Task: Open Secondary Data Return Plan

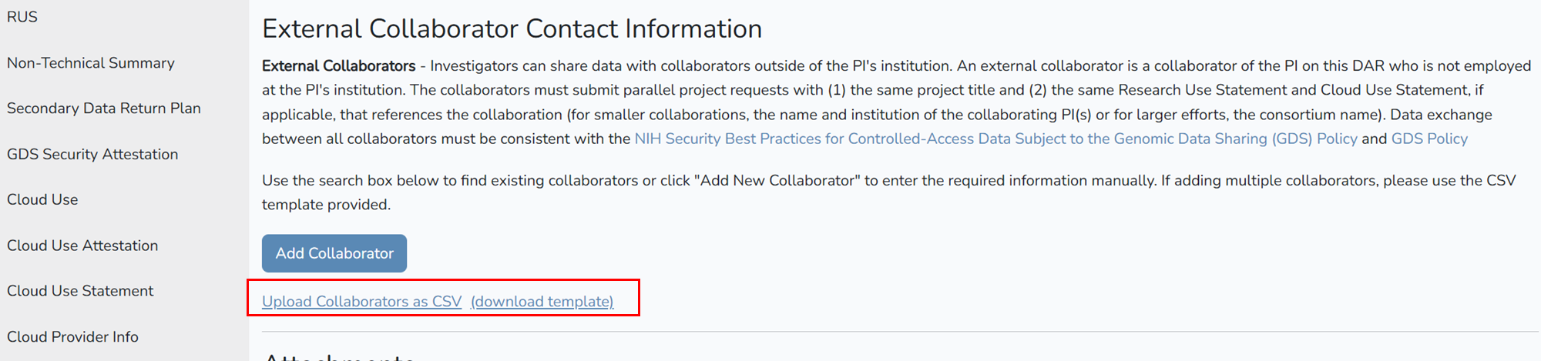Action: tap(104, 109)
